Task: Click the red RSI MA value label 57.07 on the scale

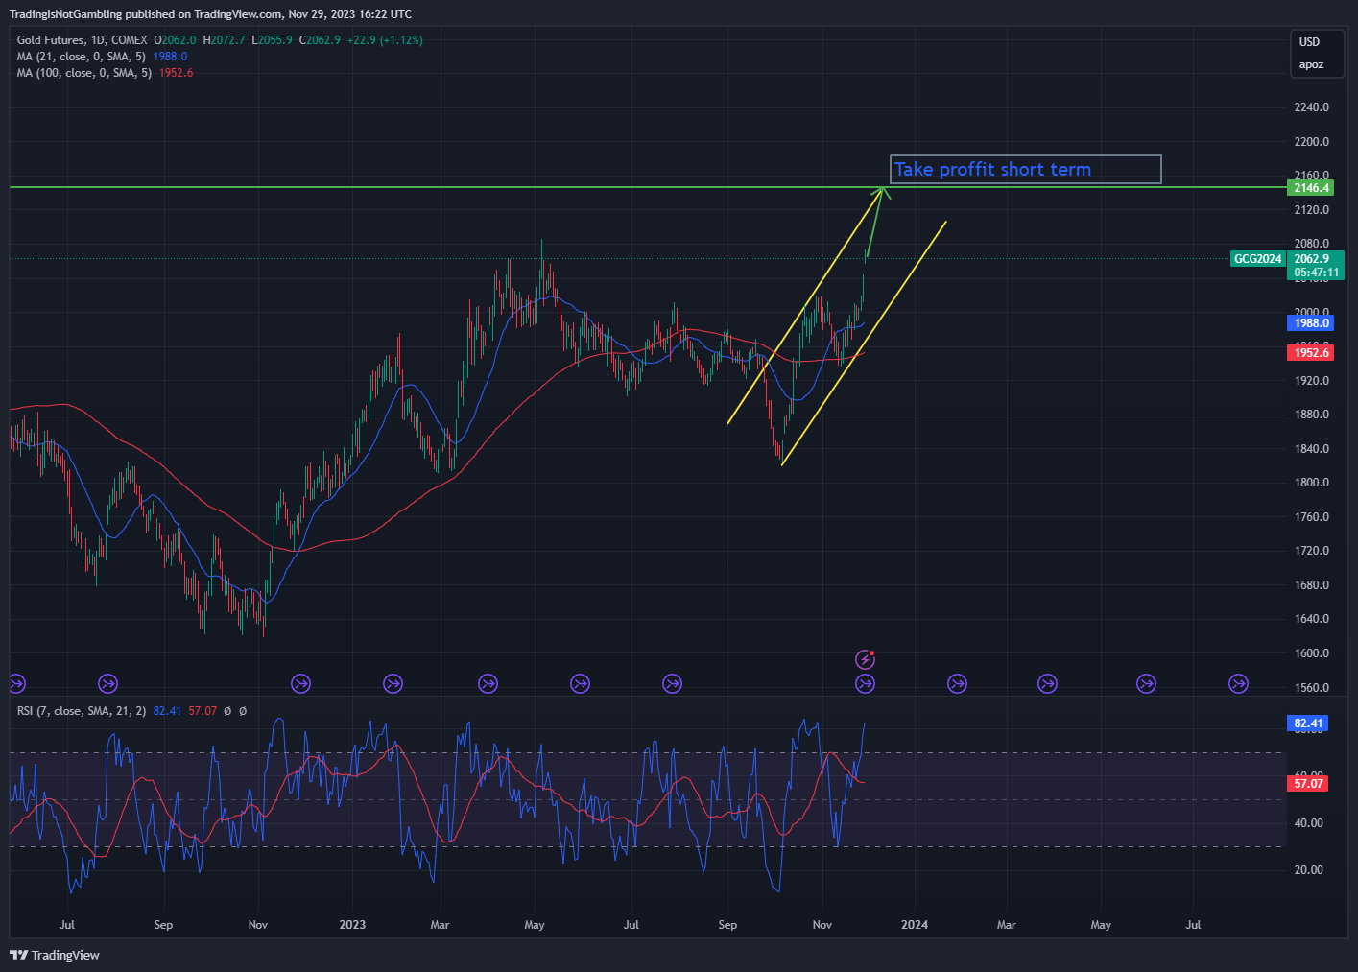Action: point(1307,784)
